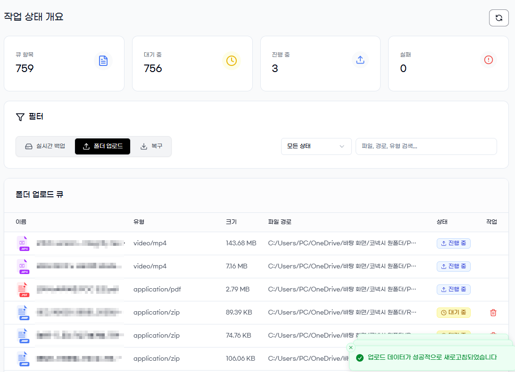515x372 pixels.
Task: Click the red alert icon in 실패 card
Action: [x=489, y=60]
